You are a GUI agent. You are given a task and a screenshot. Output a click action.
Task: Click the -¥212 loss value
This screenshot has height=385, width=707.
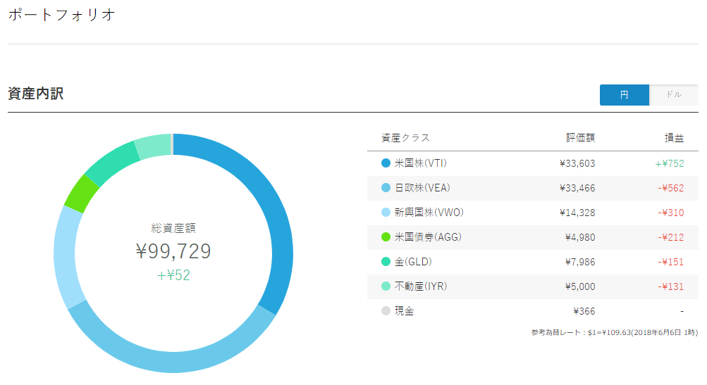671,237
